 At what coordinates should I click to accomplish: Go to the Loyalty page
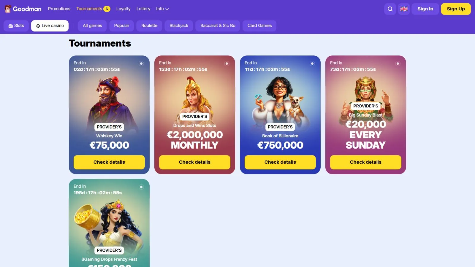tap(123, 9)
